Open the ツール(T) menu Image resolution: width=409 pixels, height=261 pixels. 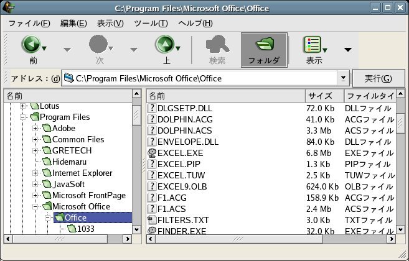(151, 24)
